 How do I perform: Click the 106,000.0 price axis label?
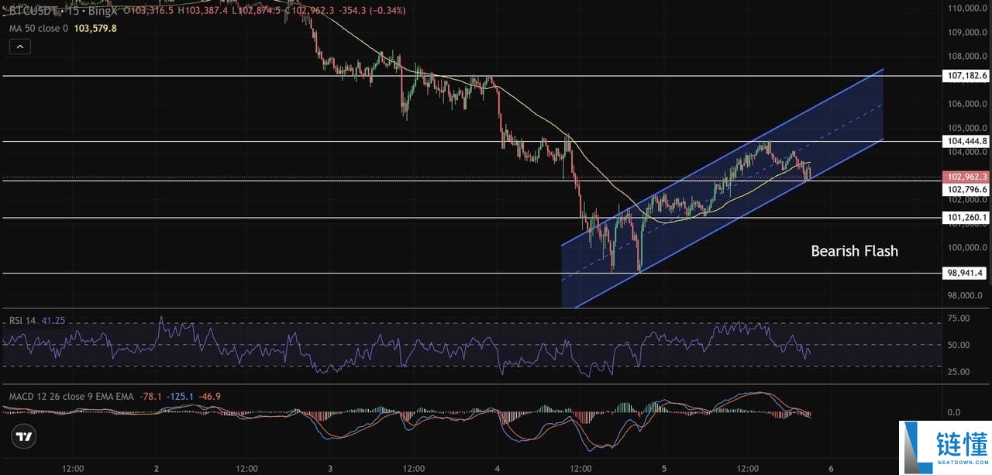point(966,104)
